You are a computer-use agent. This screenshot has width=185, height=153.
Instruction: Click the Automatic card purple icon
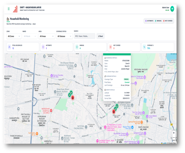43,47
